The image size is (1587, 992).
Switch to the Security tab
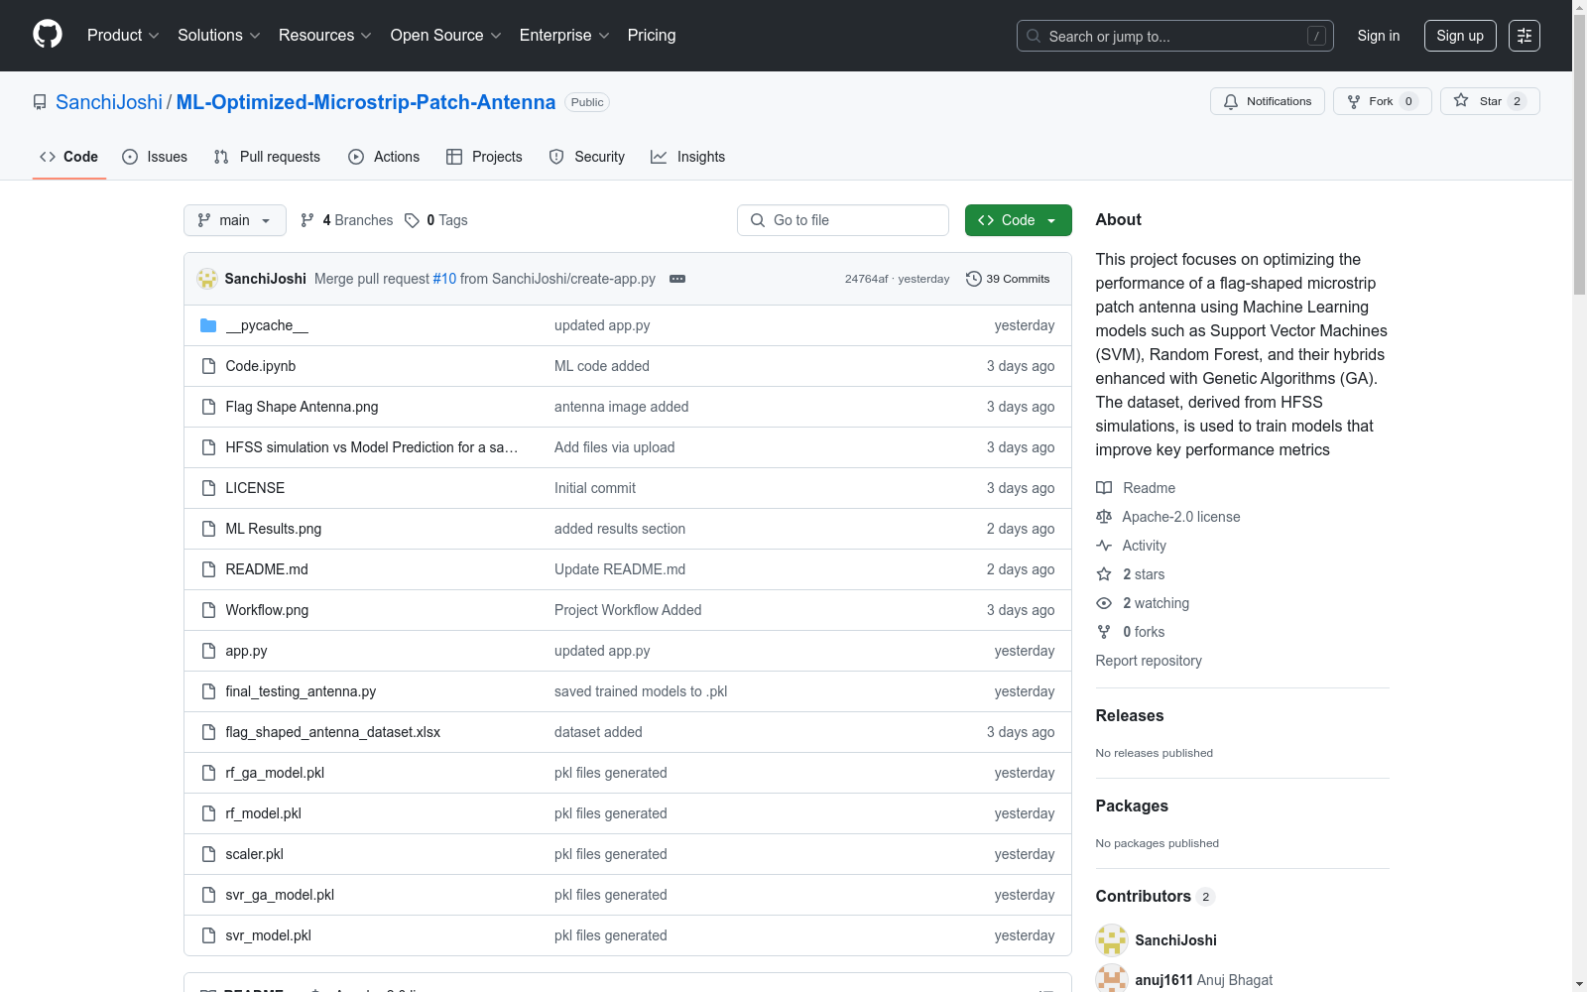587,157
